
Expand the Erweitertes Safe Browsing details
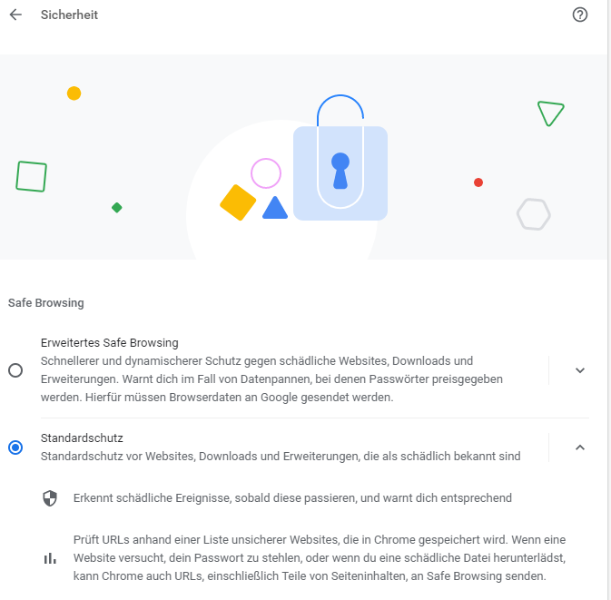[x=580, y=370]
